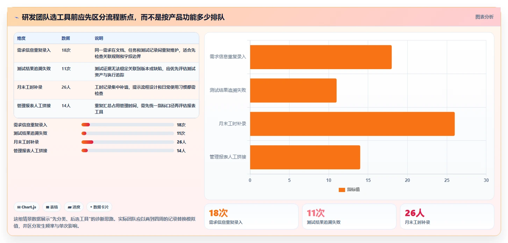Click the description starting 测试证据无法稳定
The width and height of the screenshot is (508, 243).
[x=145, y=72]
